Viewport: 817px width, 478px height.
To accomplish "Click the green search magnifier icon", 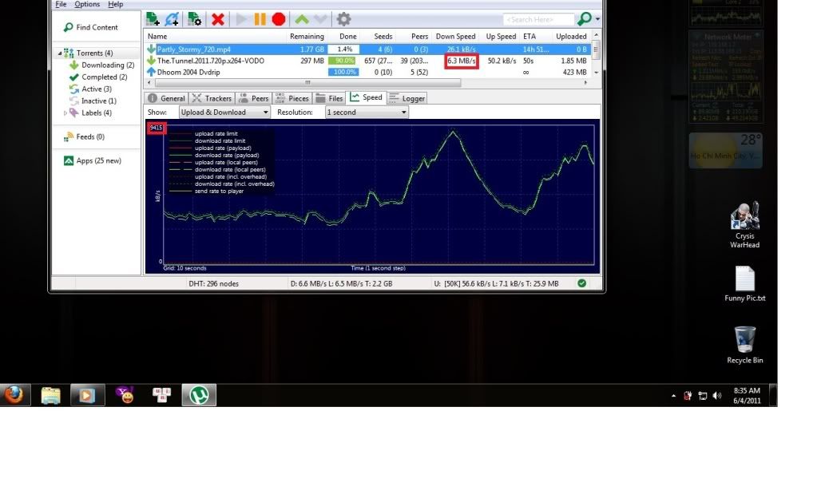I will 585,19.
